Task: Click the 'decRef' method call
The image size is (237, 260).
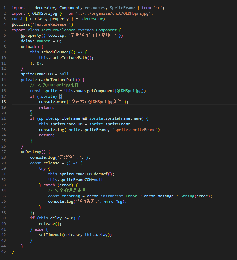Action: [x=101, y=174]
